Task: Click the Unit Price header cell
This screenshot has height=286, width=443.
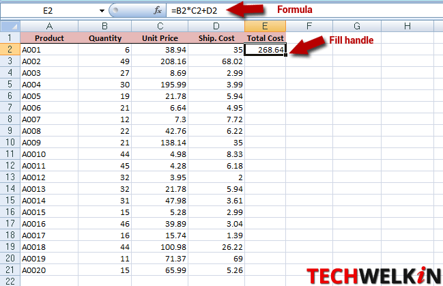Action: click(160, 38)
